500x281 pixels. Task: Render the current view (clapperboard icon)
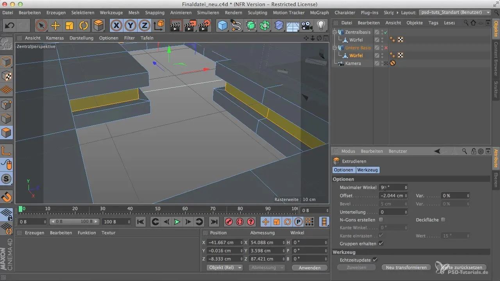pyautogui.click(x=177, y=26)
